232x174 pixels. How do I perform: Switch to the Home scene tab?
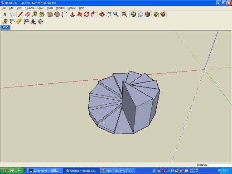(x=5, y=27)
